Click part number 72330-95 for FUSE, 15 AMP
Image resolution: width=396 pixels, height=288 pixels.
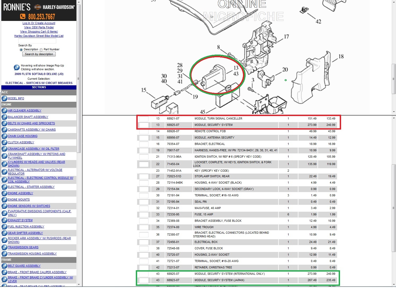tap(173, 214)
